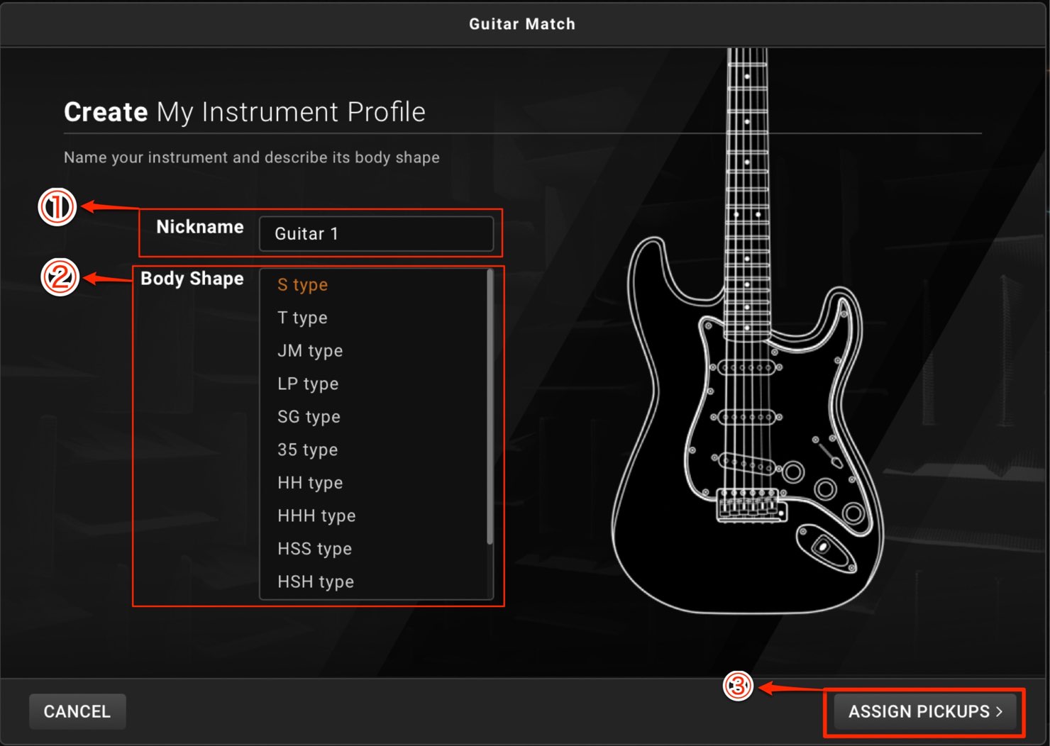Continue with Assign Pickups button

(x=925, y=711)
